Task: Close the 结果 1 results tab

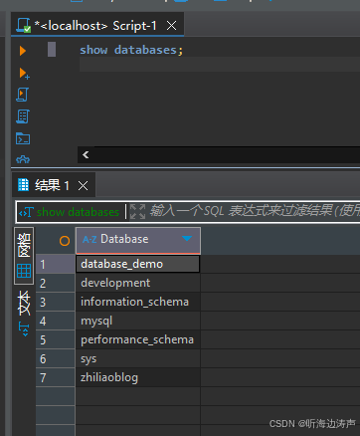Action: click(83, 185)
